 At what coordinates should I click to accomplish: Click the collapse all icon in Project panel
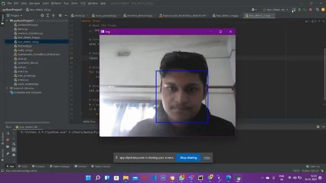[x=53, y=16]
